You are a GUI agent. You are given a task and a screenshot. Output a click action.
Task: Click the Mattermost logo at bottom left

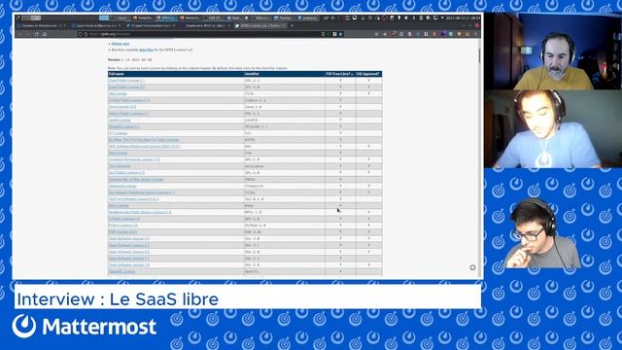tap(85, 327)
